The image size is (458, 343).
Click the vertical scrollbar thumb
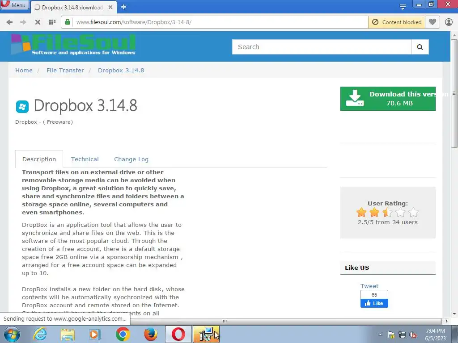click(454, 93)
